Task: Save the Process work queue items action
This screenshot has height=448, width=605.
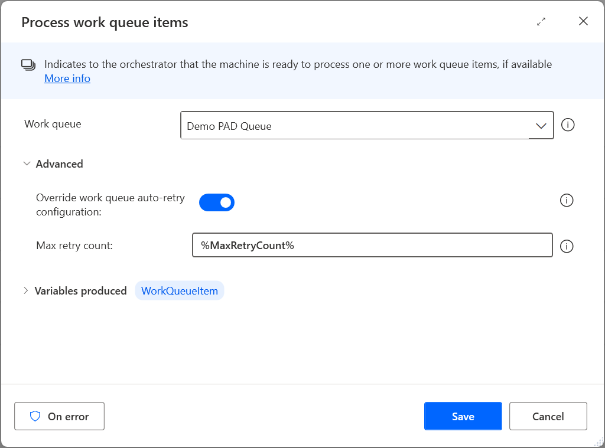Action: (x=463, y=416)
